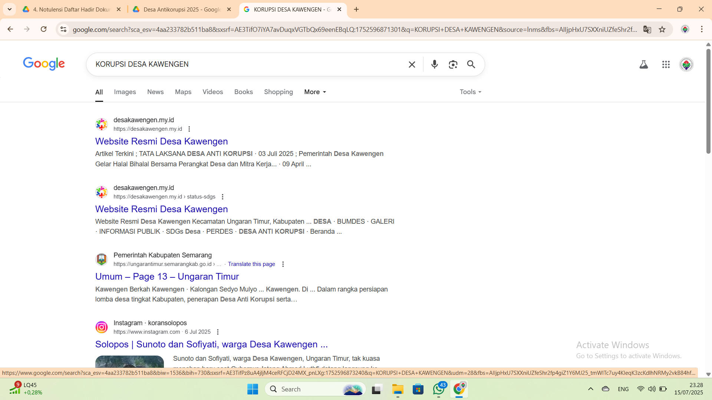
Task: Open the Tools dropdown
Action: coord(470,92)
